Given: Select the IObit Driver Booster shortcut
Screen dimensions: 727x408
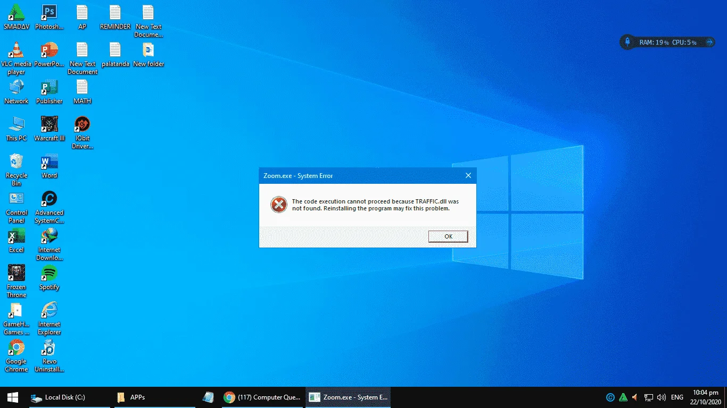Looking at the screenshot, I should [82, 132].
